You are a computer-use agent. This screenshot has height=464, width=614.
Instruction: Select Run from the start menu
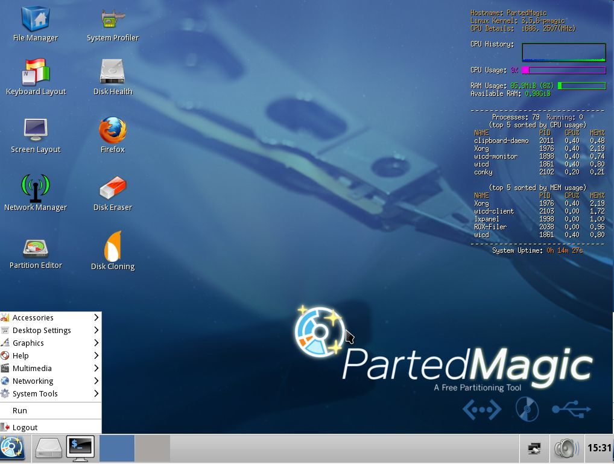pos(51,411)
